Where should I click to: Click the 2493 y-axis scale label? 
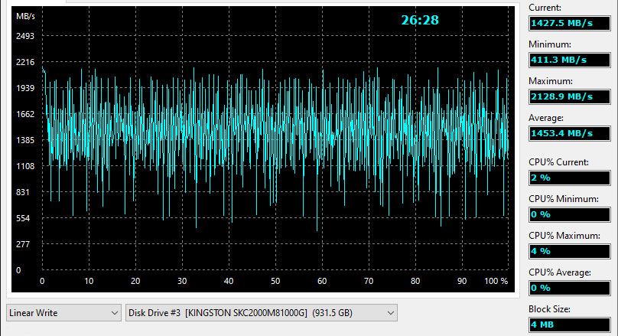coord(25,36)
